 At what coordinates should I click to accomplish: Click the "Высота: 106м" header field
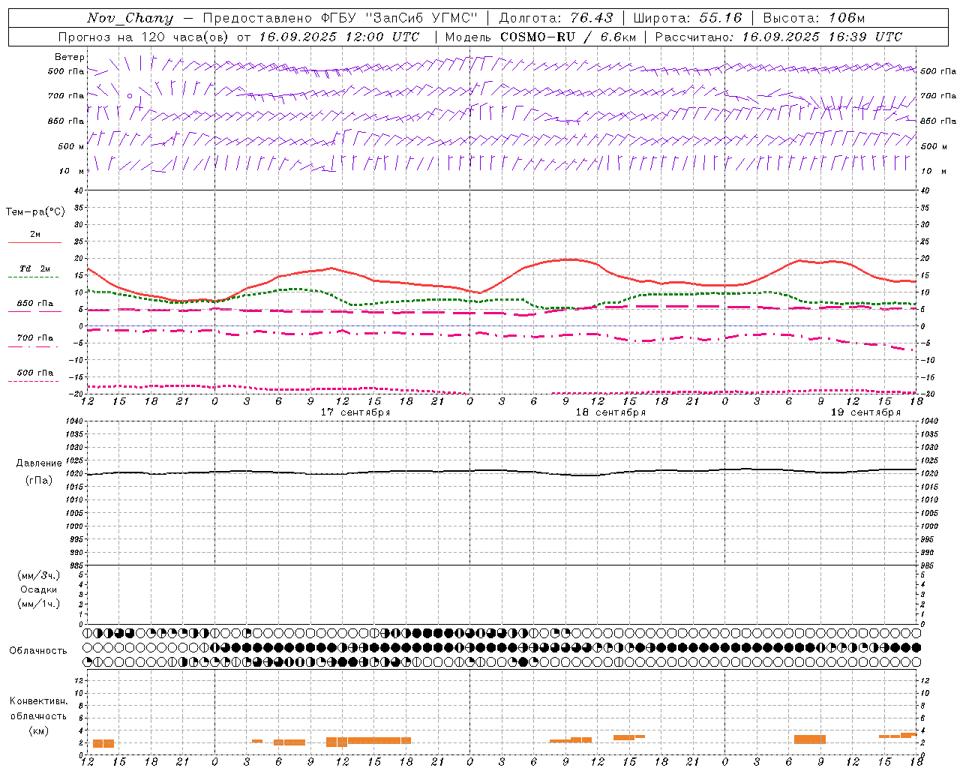pos(814,18)
